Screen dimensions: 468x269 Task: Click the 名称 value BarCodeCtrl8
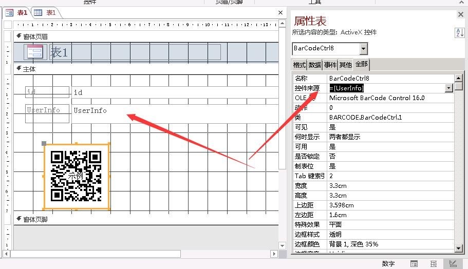(x=391, y=79)
